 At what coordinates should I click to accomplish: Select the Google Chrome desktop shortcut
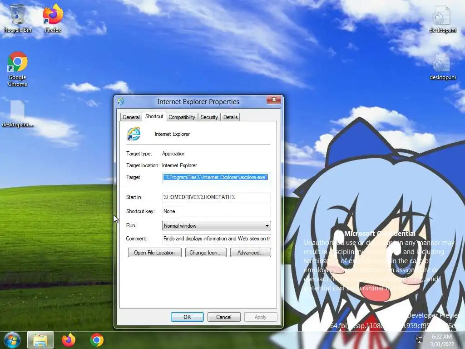[x=18, y=69]
